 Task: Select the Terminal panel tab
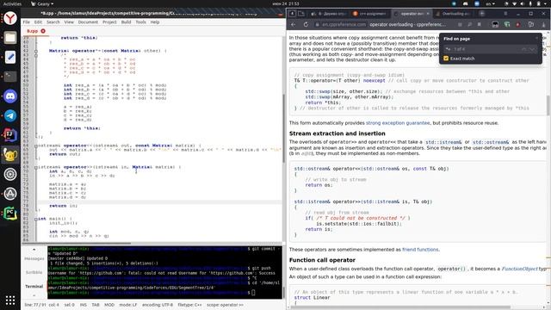[34, 287]
